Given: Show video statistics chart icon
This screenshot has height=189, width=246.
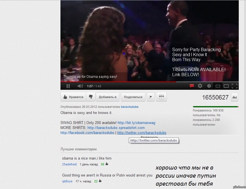Looking at the screenshot, I should pyautogui.click(x=235, y=97).
